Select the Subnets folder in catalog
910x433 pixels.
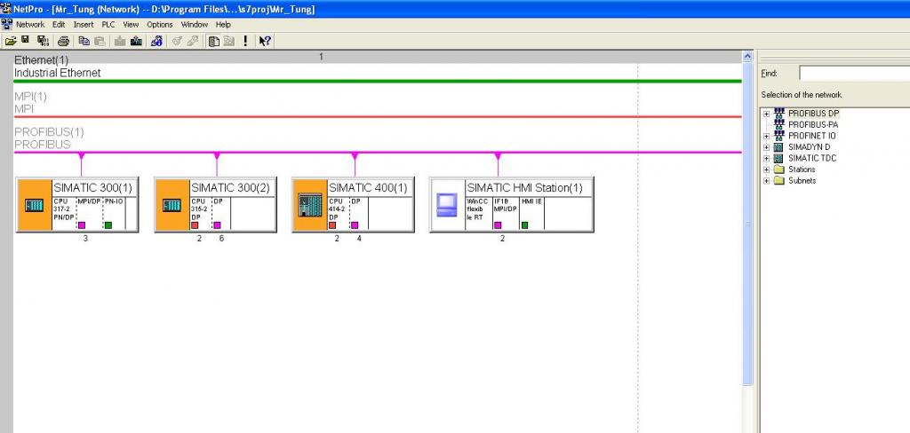click(x=802, y=180)
